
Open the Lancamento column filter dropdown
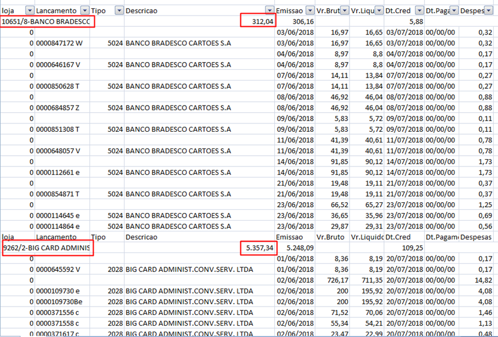(85, 11)
